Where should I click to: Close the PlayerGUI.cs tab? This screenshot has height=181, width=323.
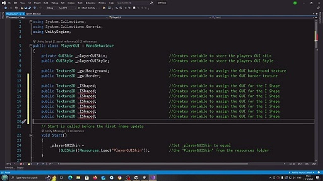(x=23, y=14)
